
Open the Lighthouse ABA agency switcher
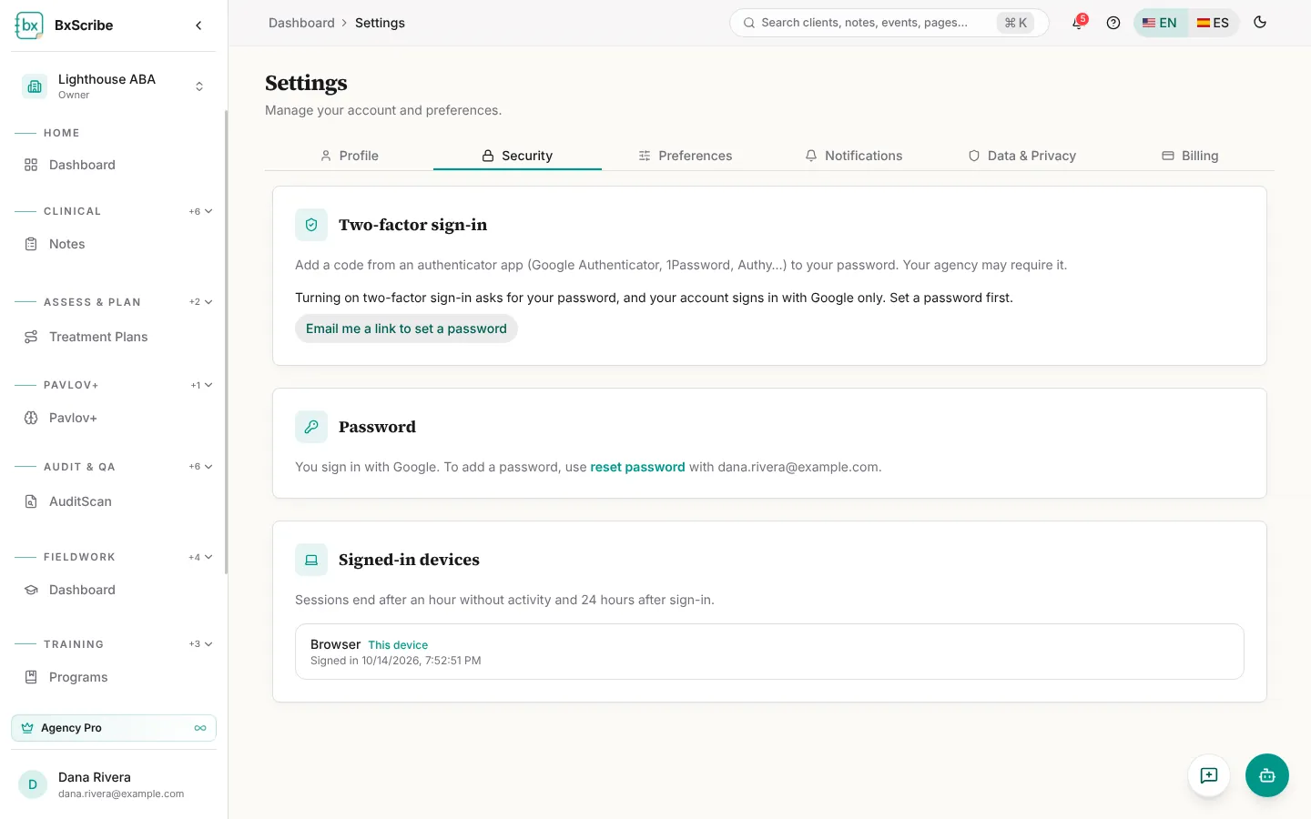pos(114,86)
